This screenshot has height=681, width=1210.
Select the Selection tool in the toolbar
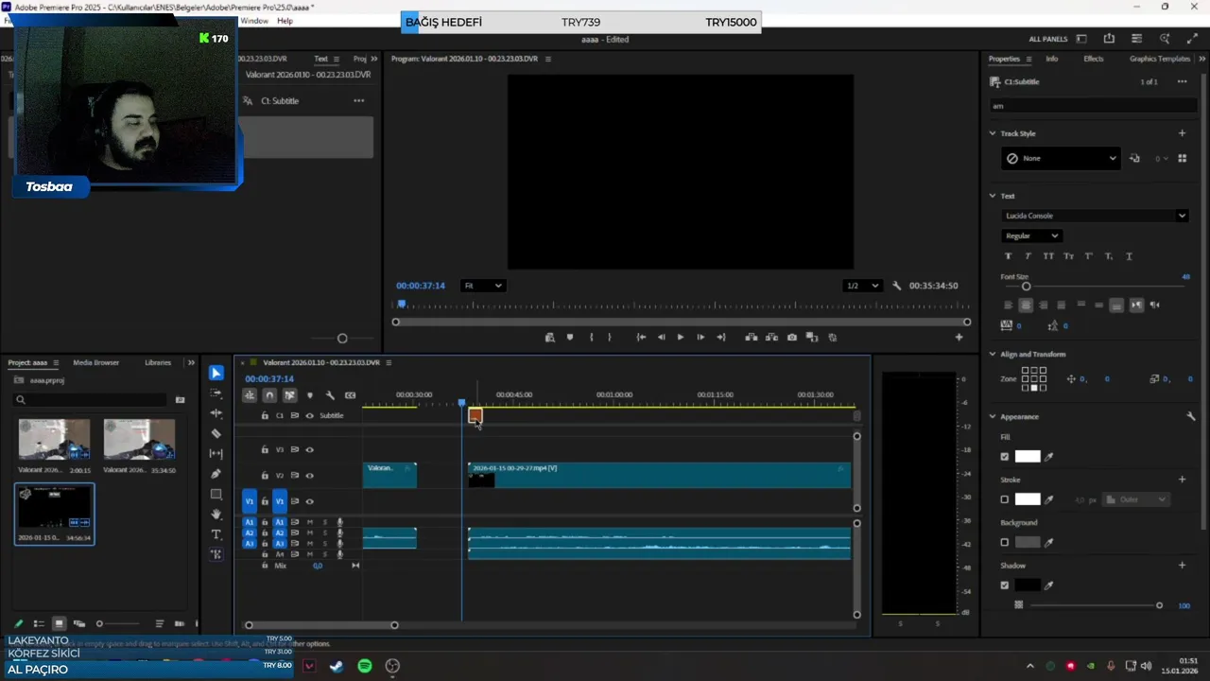click(x=216, y=373)
